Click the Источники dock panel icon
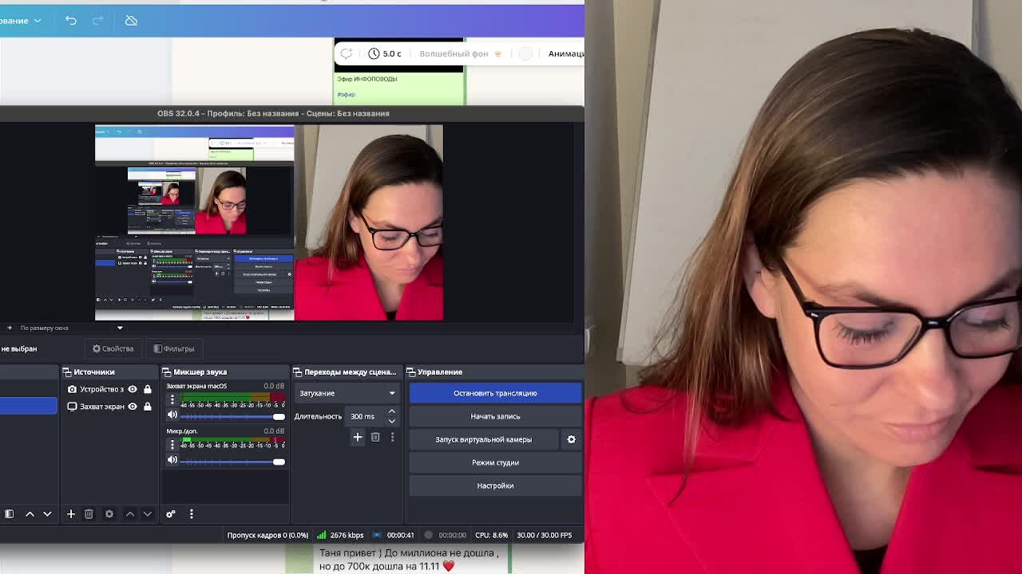This screenshot has width=1022, height=574. coord(67,372)
